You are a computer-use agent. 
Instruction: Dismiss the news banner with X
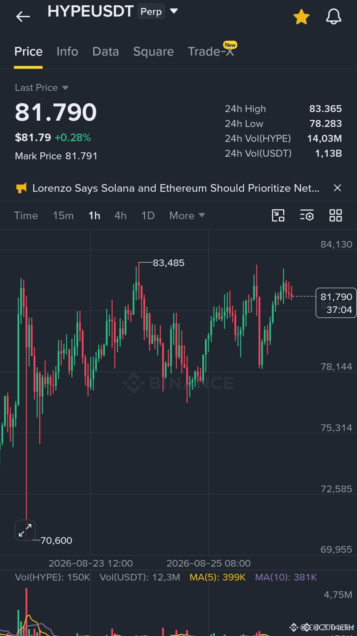coord(337,188)
